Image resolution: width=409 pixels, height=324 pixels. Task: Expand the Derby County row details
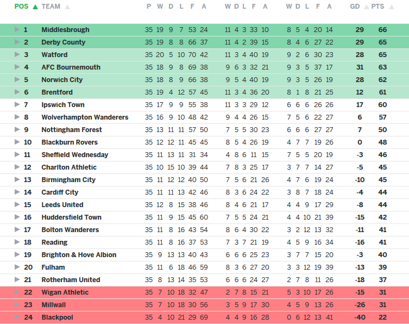click(x=17, y=42)
